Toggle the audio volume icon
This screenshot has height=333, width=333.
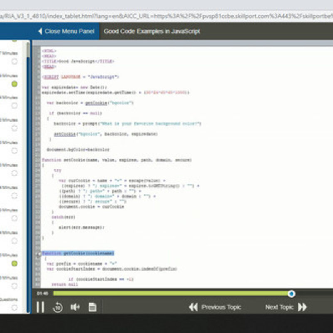pos(75,307)
